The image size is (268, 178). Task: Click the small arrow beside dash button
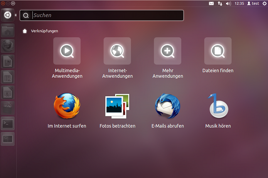15,15
